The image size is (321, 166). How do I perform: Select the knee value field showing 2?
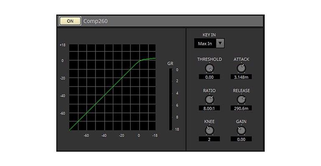coord(210,139)
